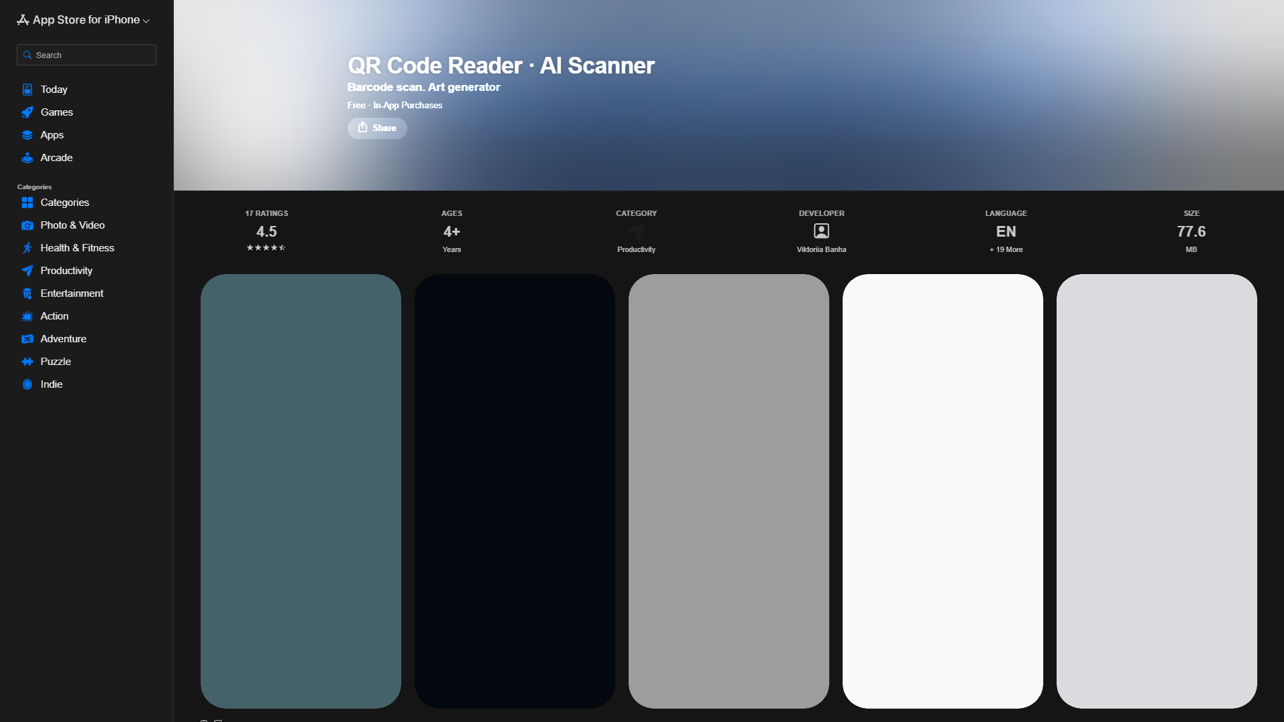The image size is (1284, 722).
Task: Focus the Search input field
Action: tap(86, 55)
